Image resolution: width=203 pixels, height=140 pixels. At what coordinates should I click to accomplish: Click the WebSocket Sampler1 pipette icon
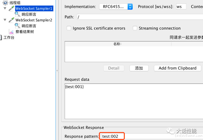pos(11,9)
